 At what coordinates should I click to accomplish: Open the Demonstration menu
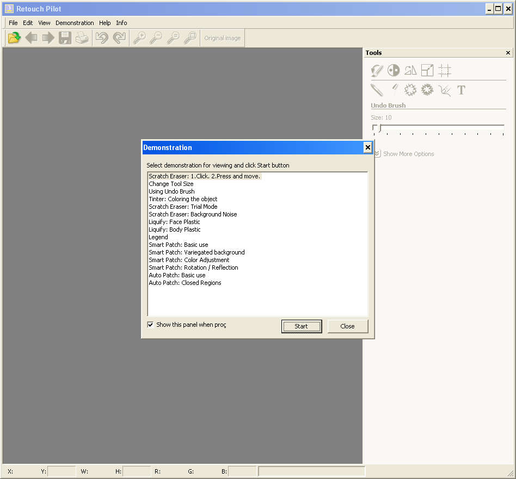75,23
